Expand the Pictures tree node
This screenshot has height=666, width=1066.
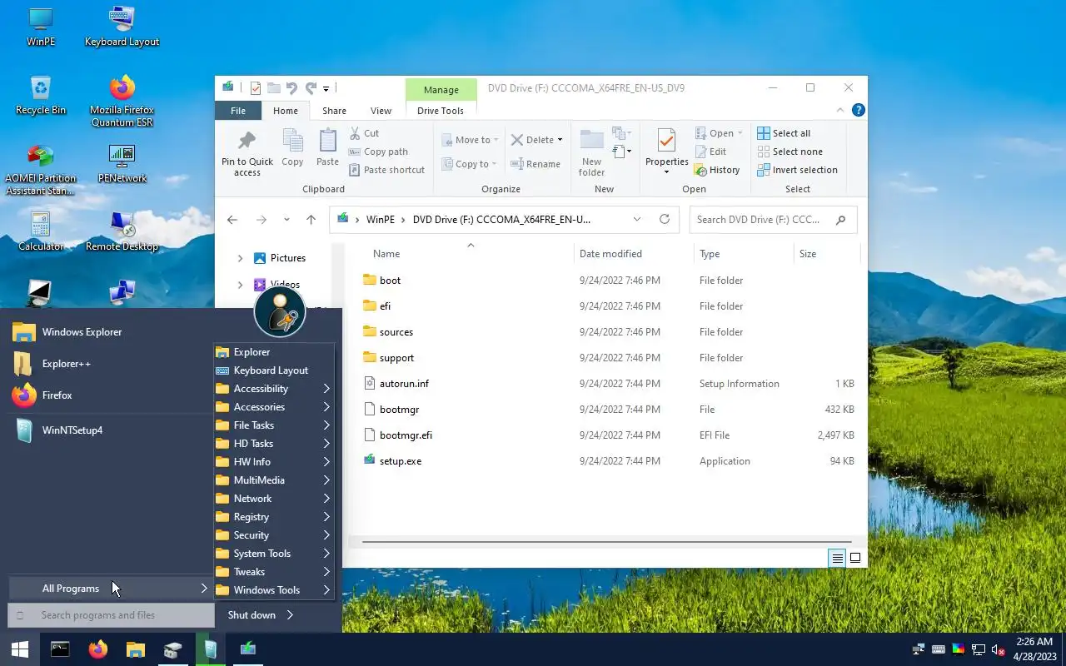pyautogui.click(x=241, y=258)
